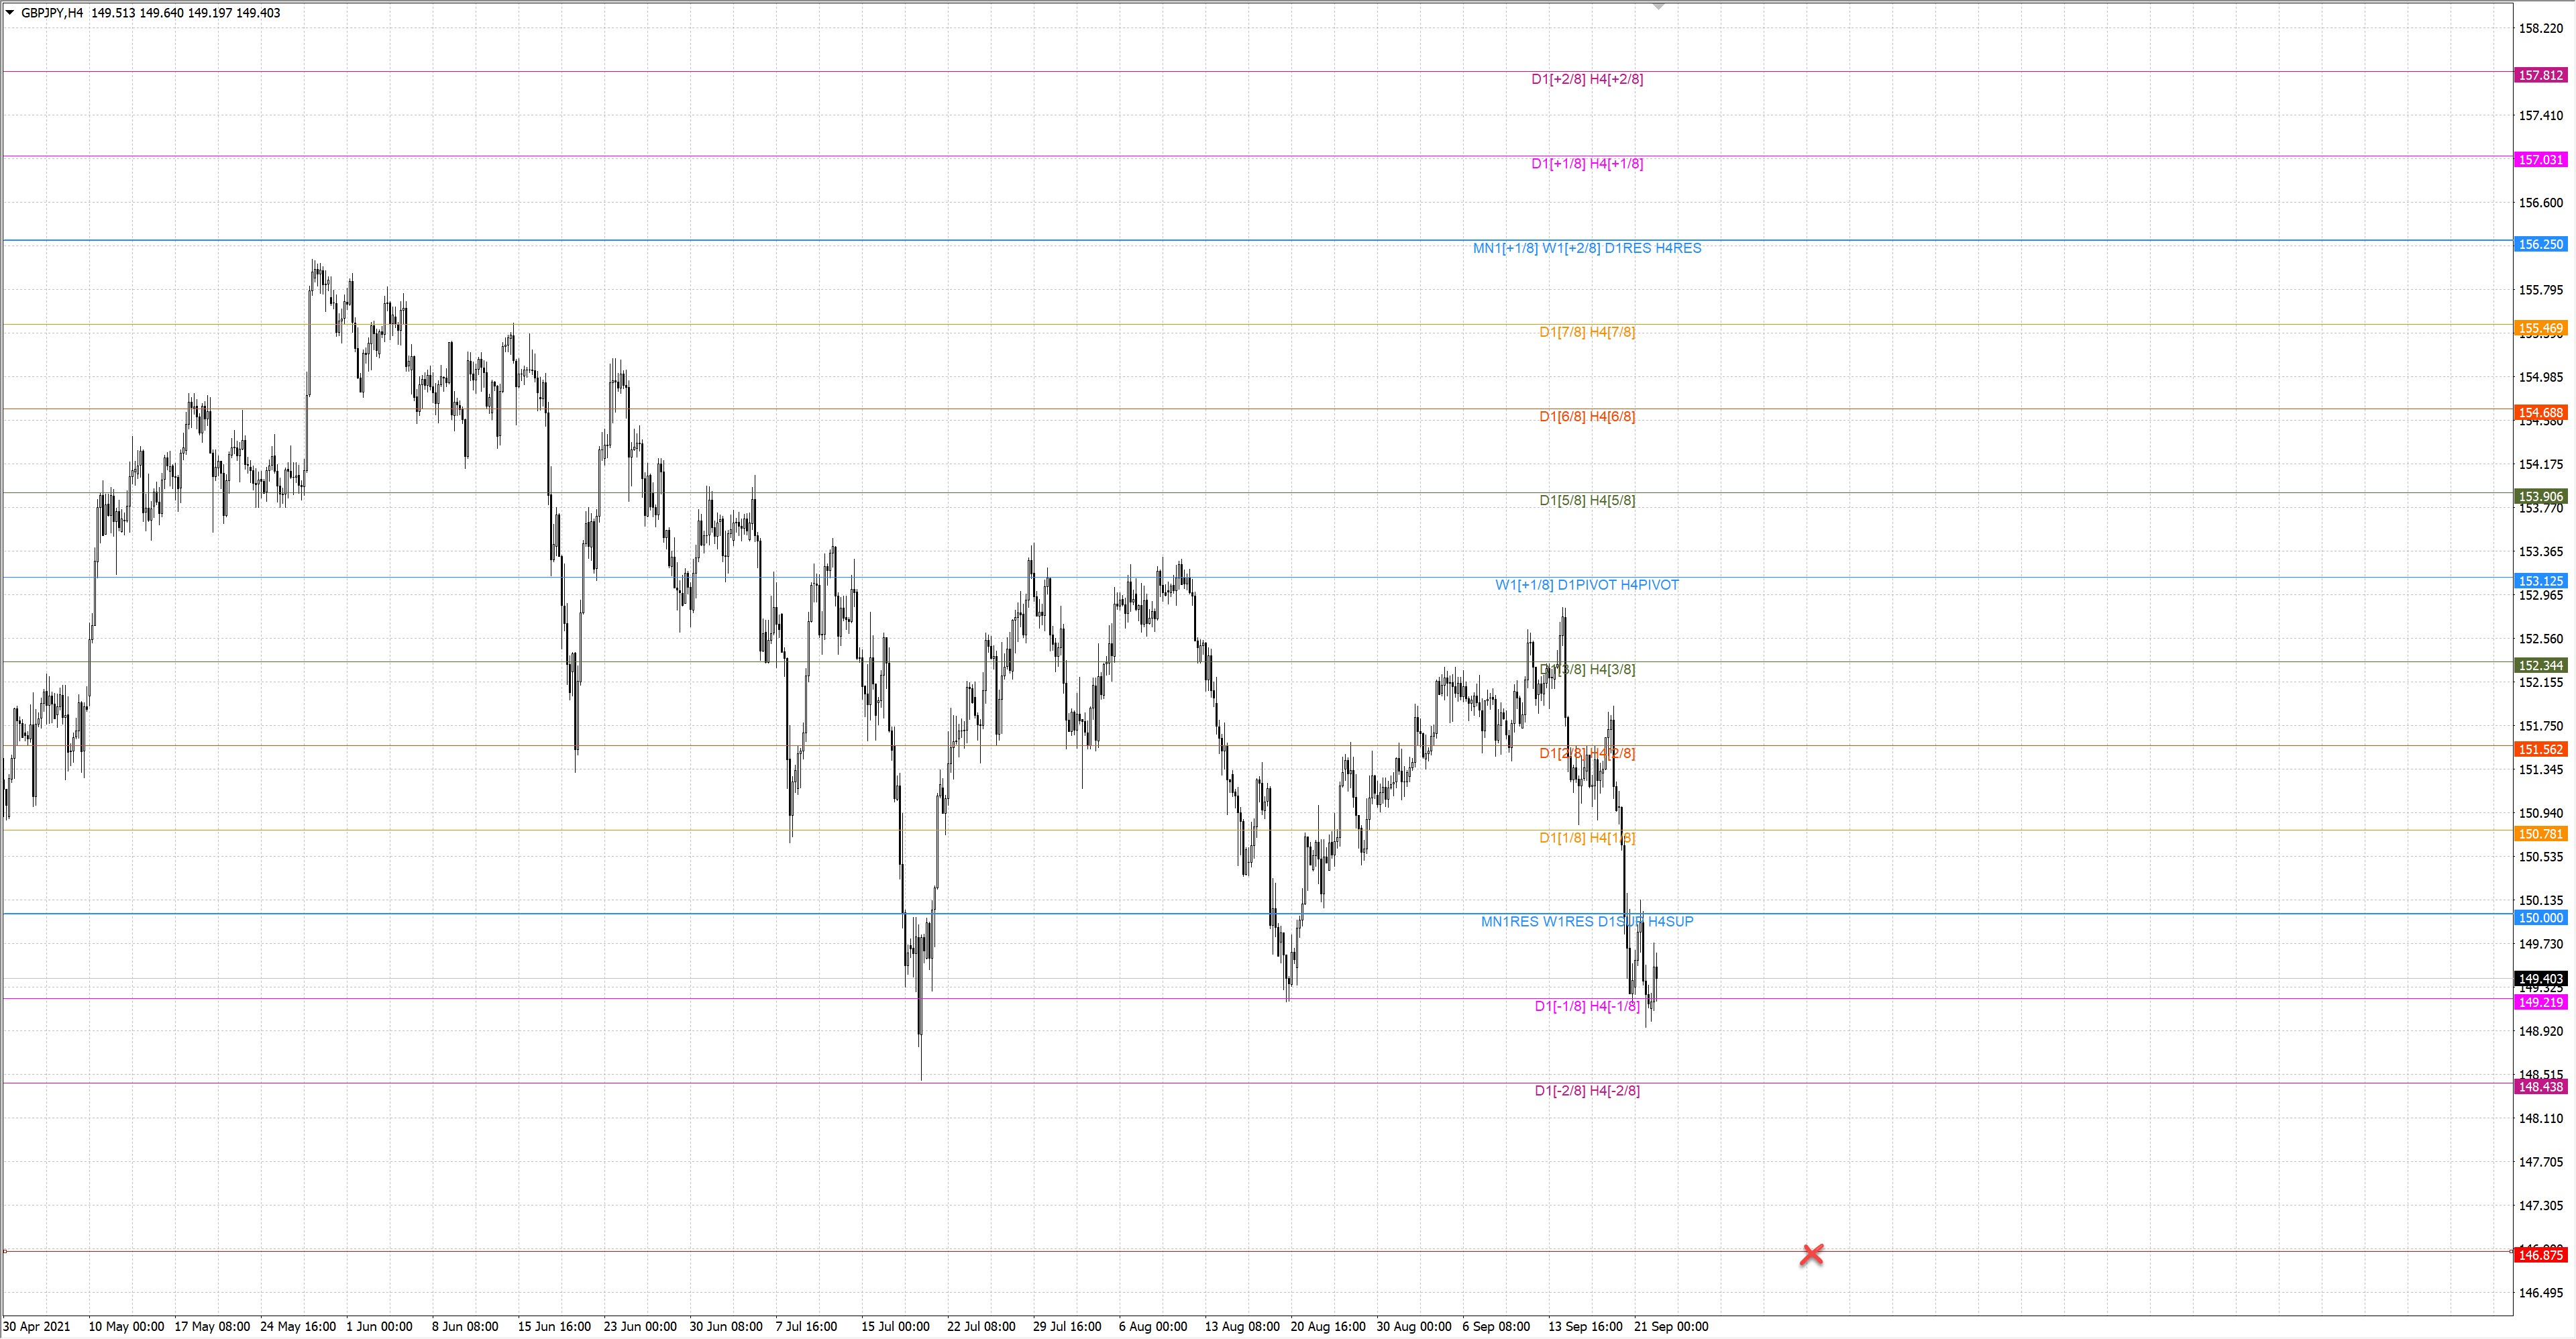Open the GBPJPY chart dropdown arrow
This screenshot has height=1339, width=2576.
click(10, 13)
